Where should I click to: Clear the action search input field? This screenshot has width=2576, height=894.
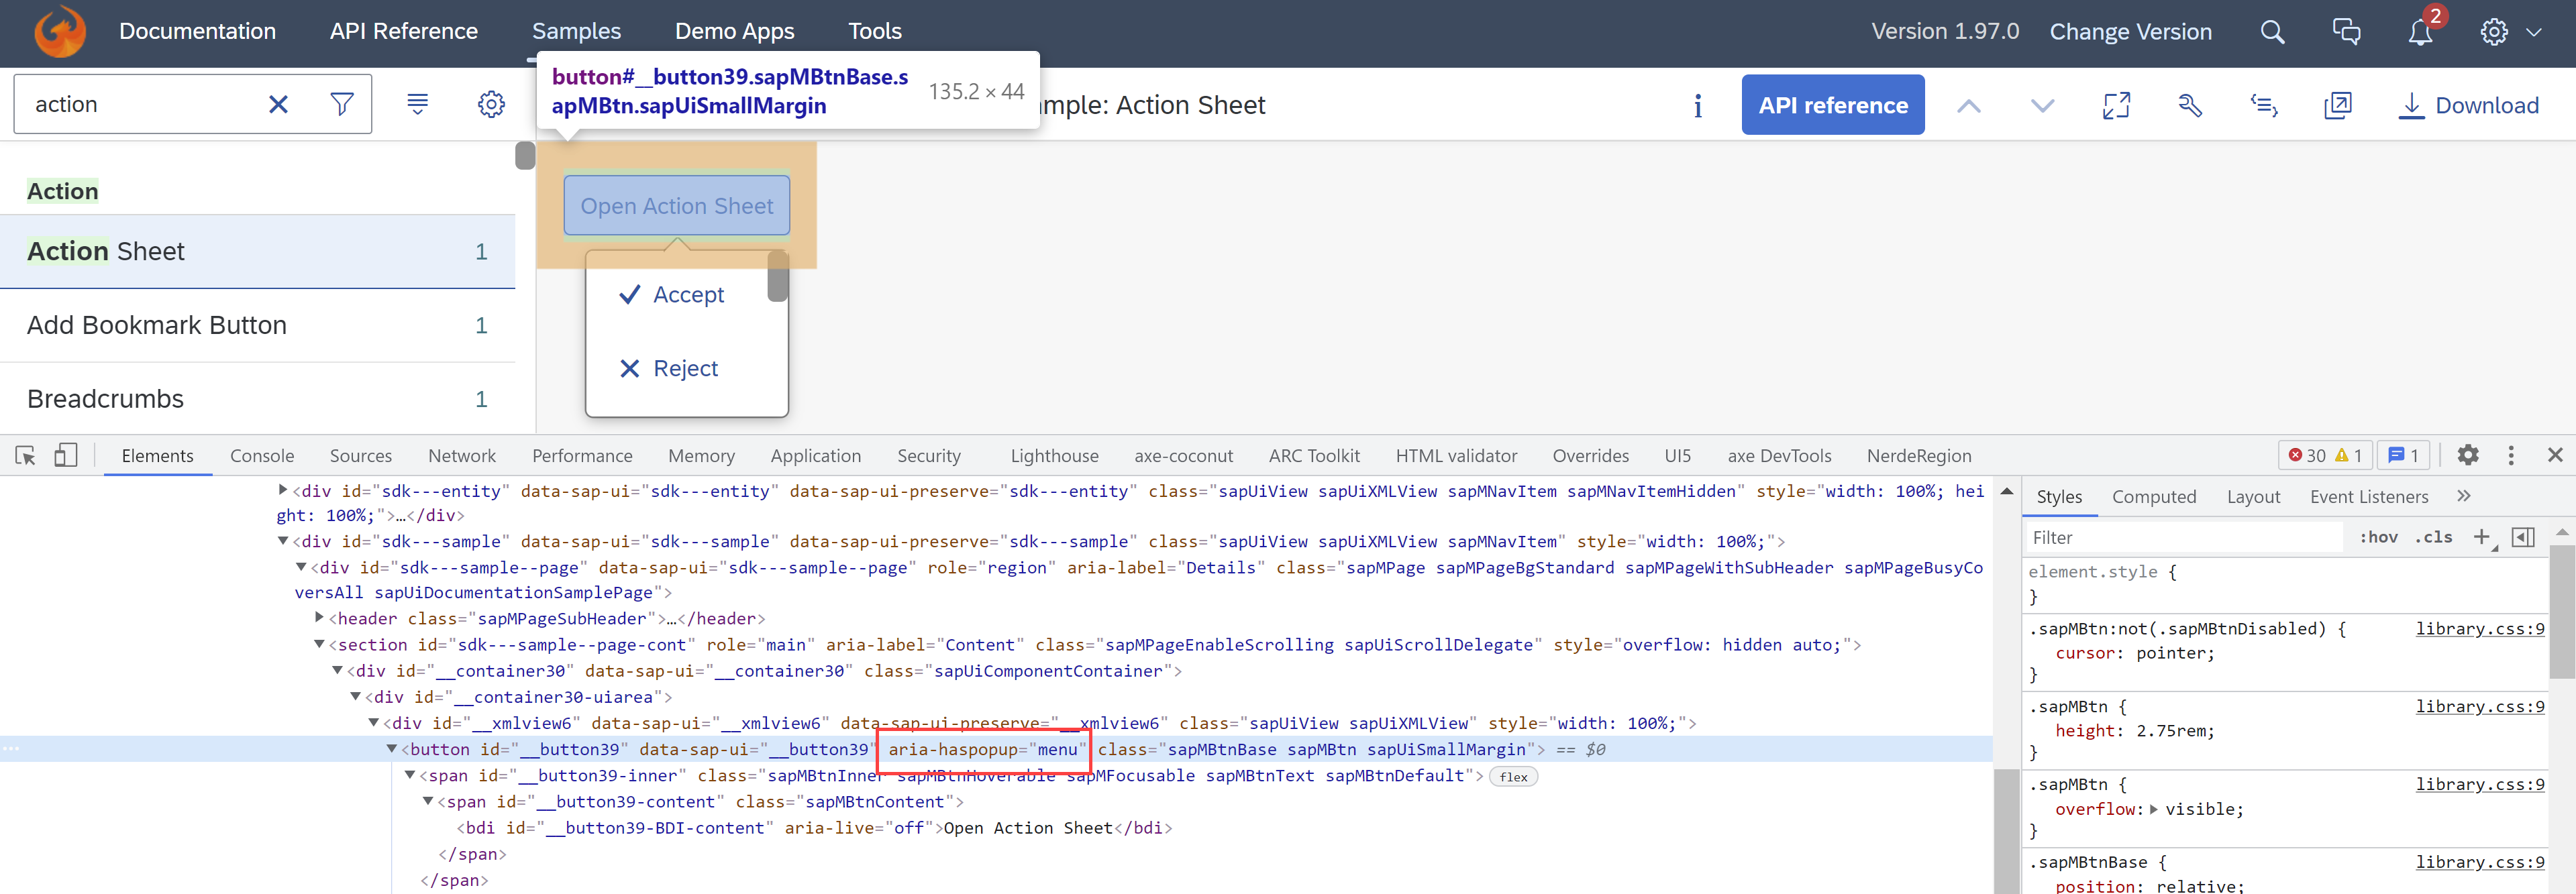tap(278, 103)
